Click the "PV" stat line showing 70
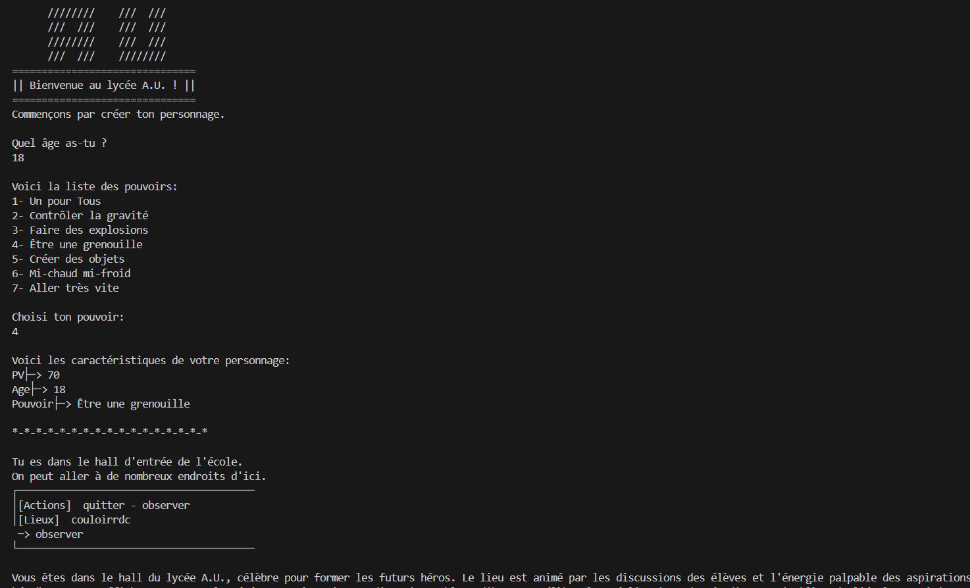The height and width of the screenshot is (588, 970). pyautogui.click(x=36, y=375)
